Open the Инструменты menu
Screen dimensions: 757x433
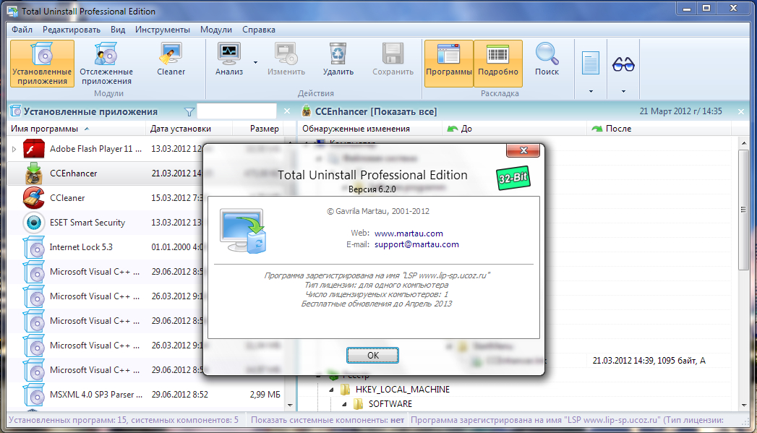click(163, 30)
